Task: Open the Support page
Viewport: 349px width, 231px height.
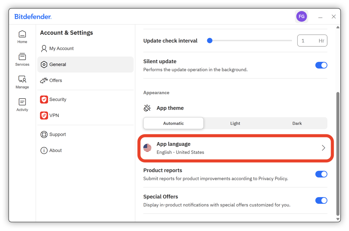Action: 86,134
